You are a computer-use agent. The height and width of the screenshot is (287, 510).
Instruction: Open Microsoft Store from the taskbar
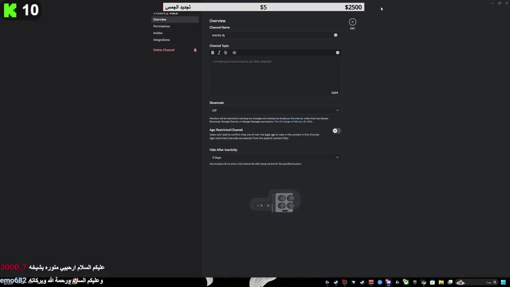pyautogui.click(x=432, y=282)
